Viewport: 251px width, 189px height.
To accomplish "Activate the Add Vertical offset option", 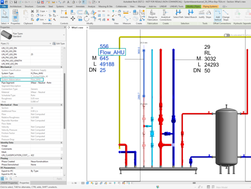I will [218, 15].
